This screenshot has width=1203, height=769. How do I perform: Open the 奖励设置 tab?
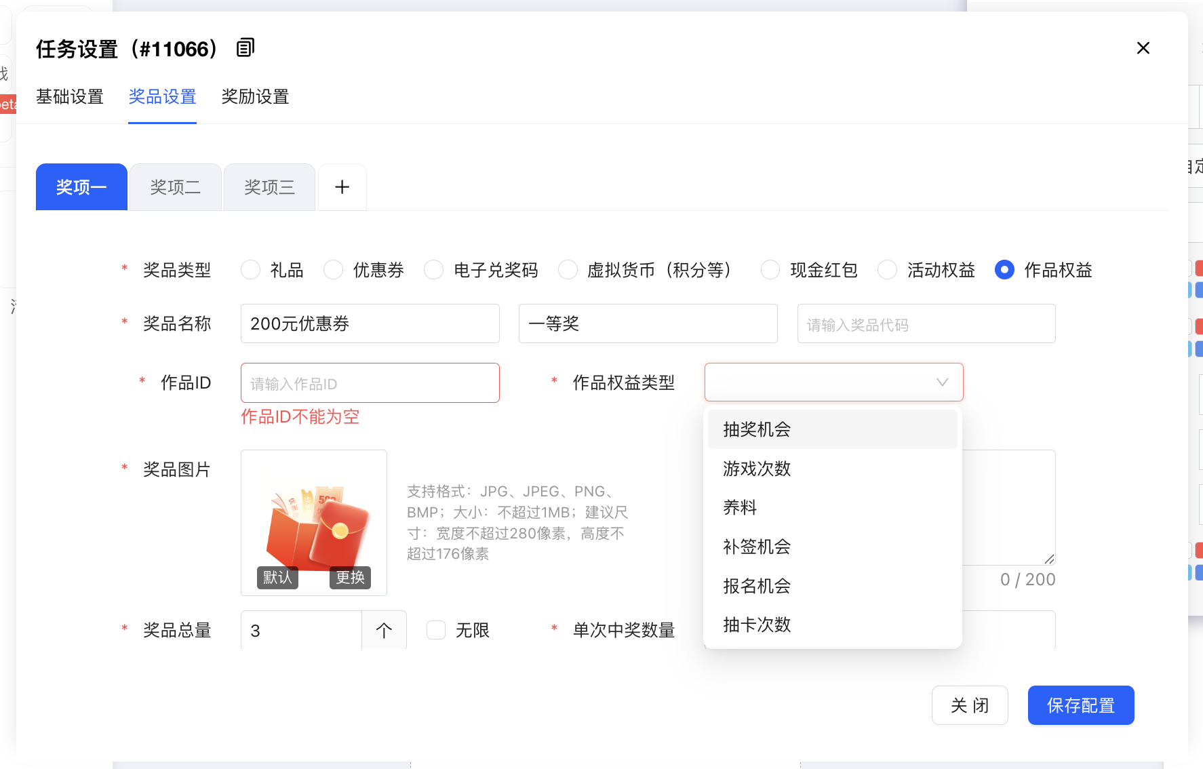[255, 97]
